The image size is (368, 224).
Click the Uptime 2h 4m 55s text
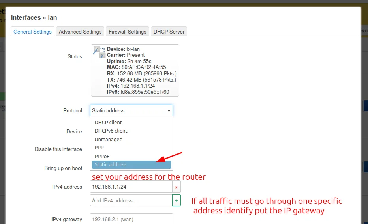coord(129,61)
